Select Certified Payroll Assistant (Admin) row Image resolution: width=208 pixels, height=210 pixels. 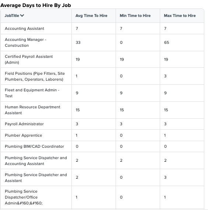pyautogui.click(x=102, y=59)
